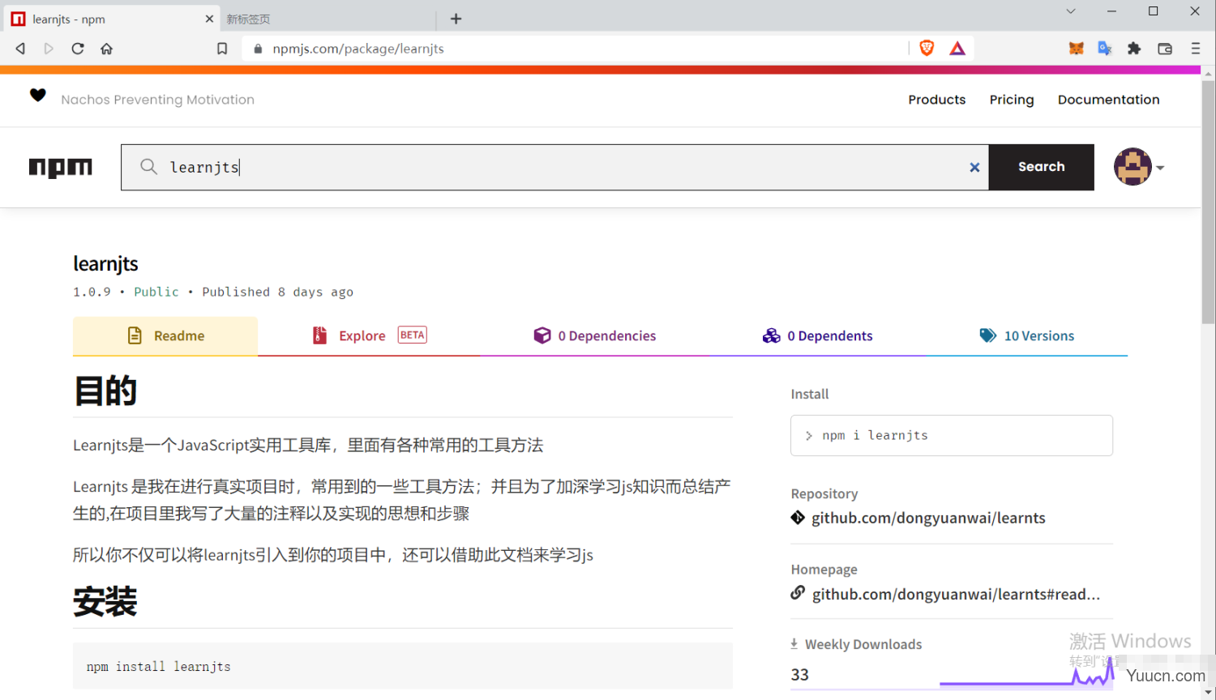Viewport: 1216px width, 700px height.
Task: Reload the npm page
Action: (78, 49)
